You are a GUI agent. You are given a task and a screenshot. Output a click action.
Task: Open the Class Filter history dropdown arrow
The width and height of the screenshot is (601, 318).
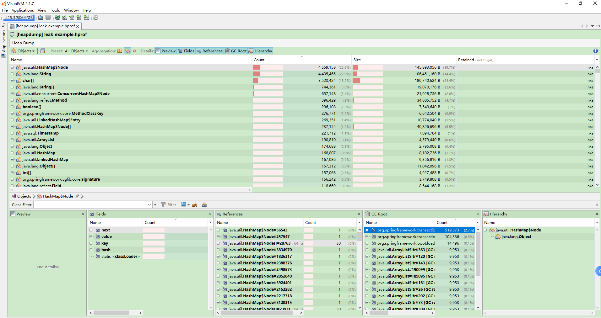pyautogui.click(x=149, y=204)
